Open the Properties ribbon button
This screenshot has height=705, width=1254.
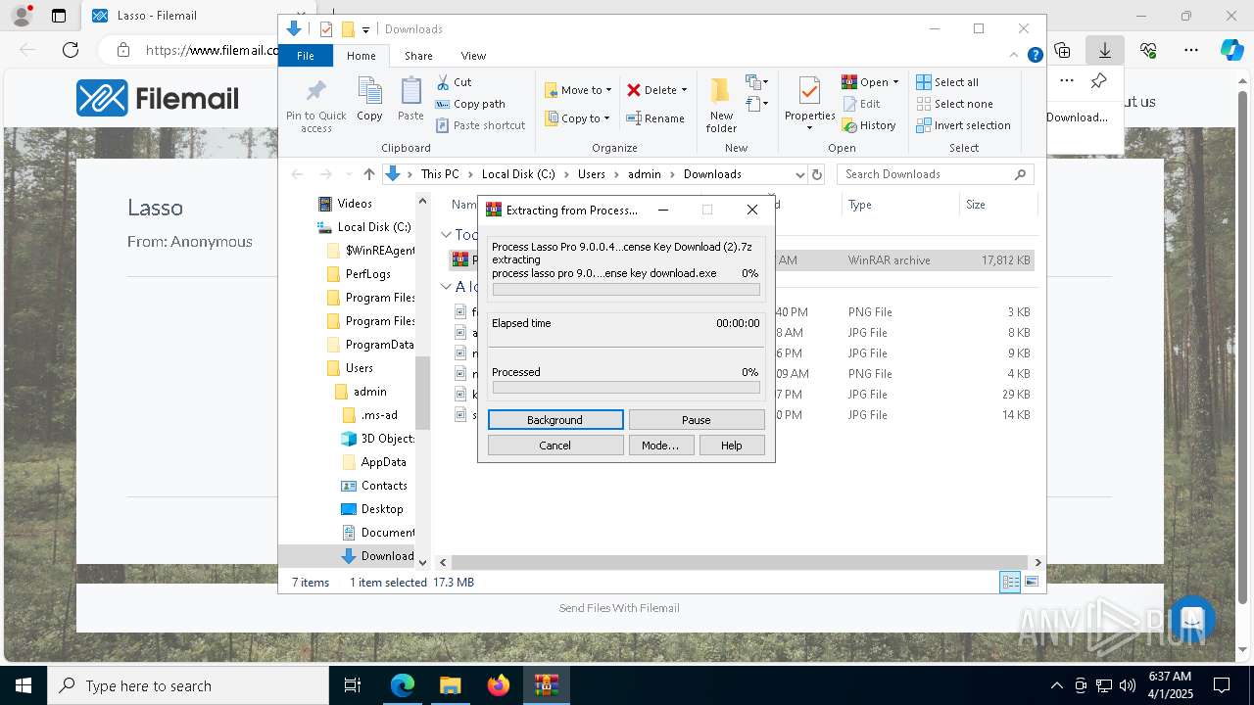pyautogui.click(x=809, y=104)
